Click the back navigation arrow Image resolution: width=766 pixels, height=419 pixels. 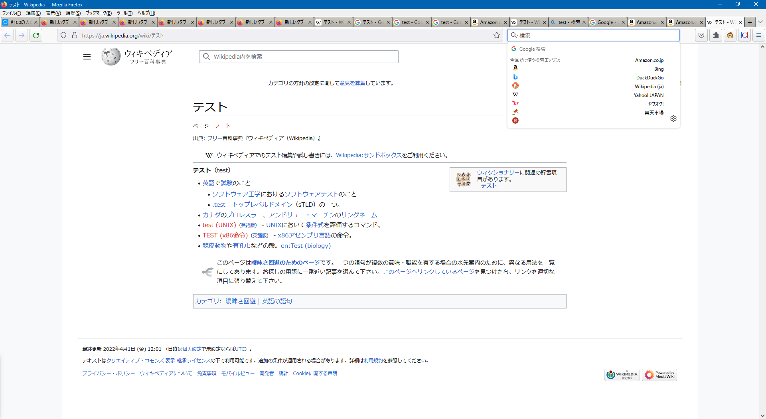pyautogui.click(x=7, y=35)
